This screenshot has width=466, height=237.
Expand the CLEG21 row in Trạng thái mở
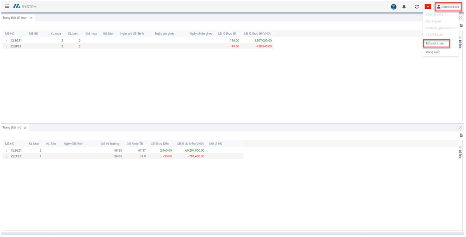click(x=6, y=150)
